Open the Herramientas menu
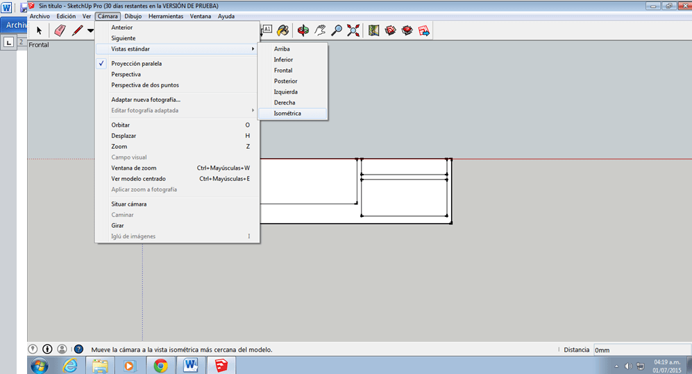 click(166, 17)
